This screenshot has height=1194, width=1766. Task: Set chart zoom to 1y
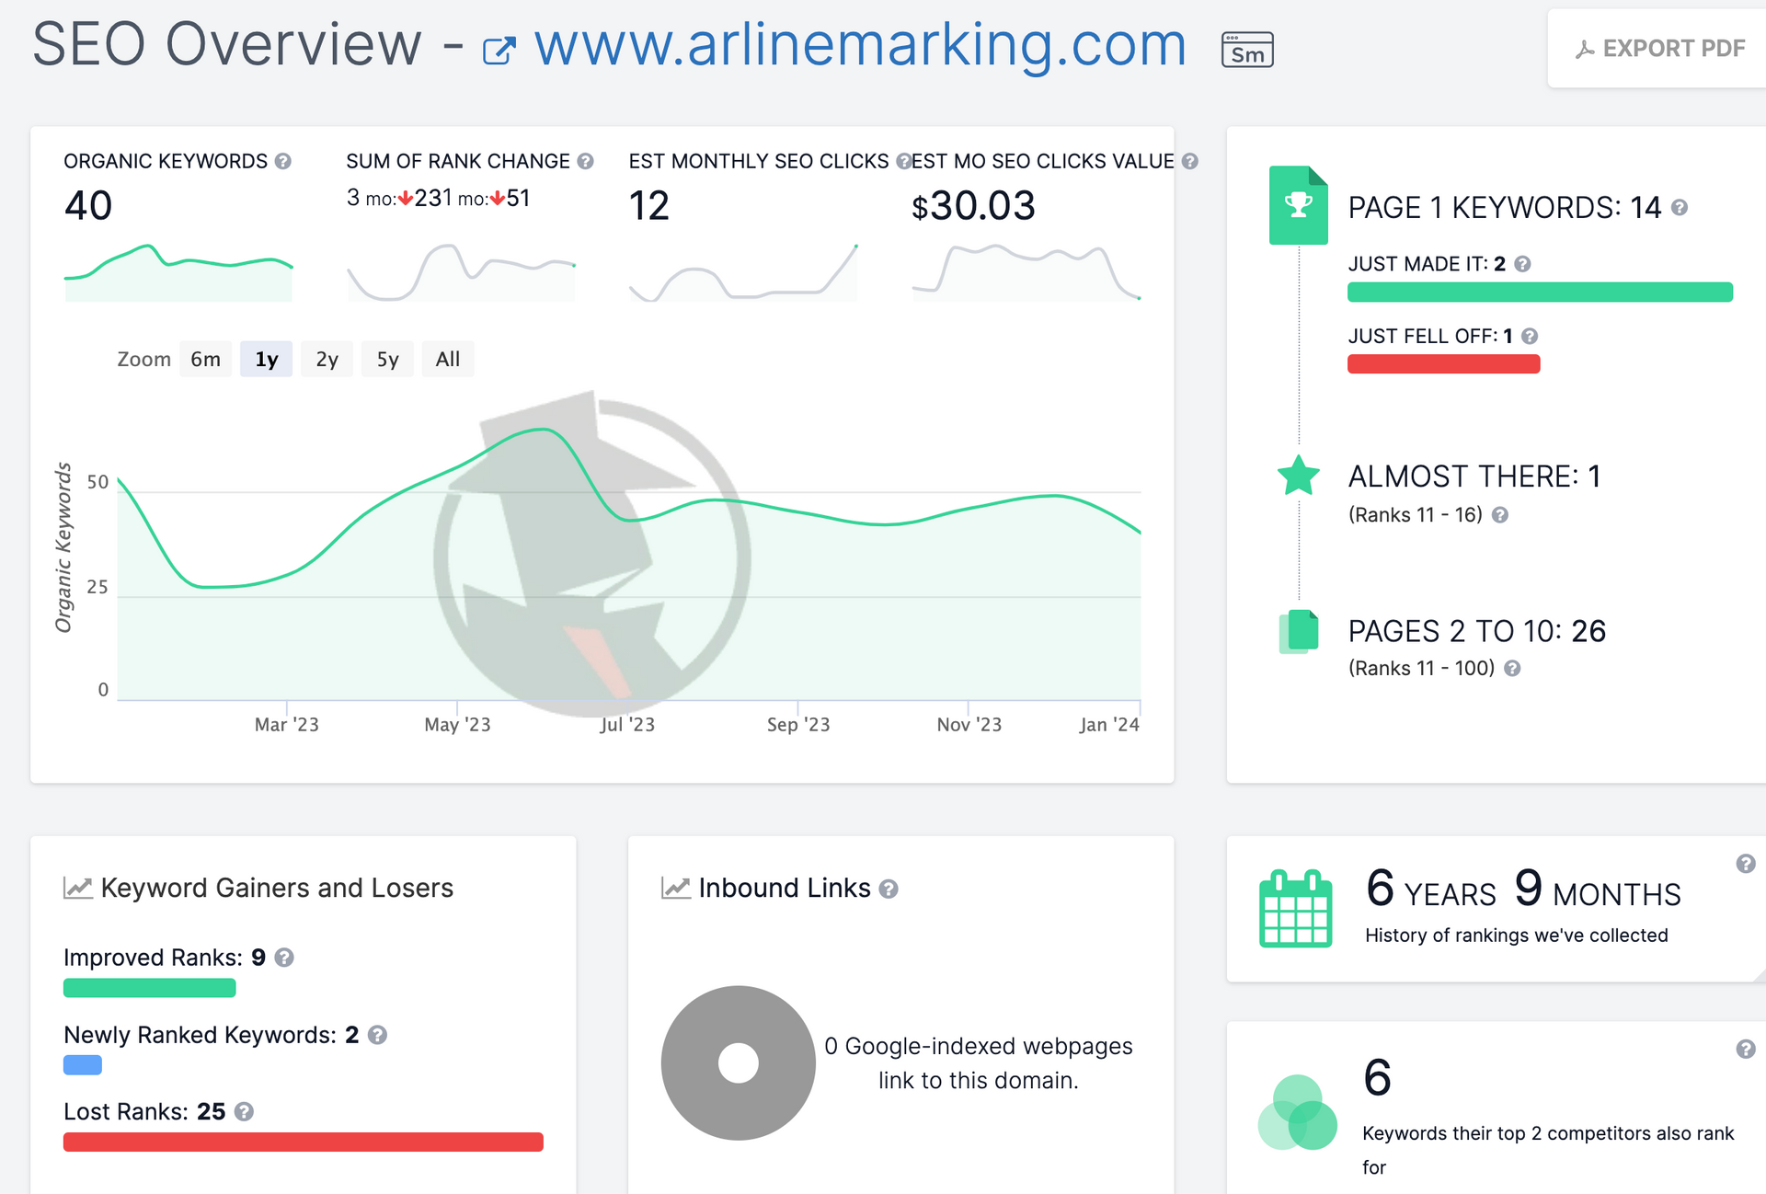tap(267, 359)
